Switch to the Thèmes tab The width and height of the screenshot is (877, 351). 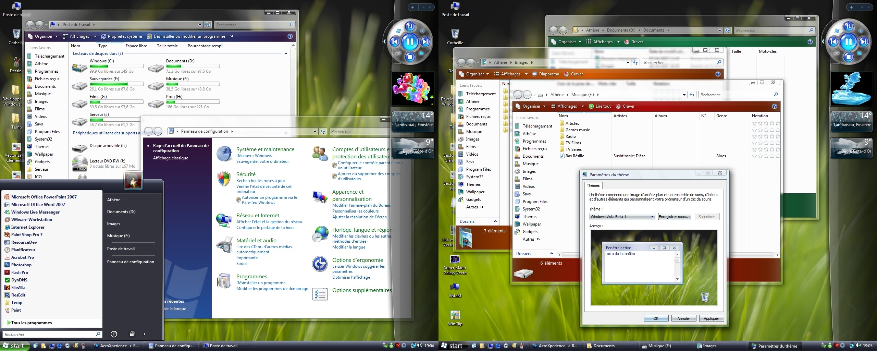(593, 185)
